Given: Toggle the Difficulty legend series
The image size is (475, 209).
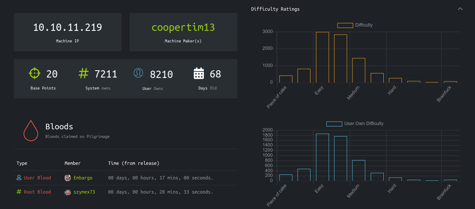Looking at the screenshot, I should (345, 25).
